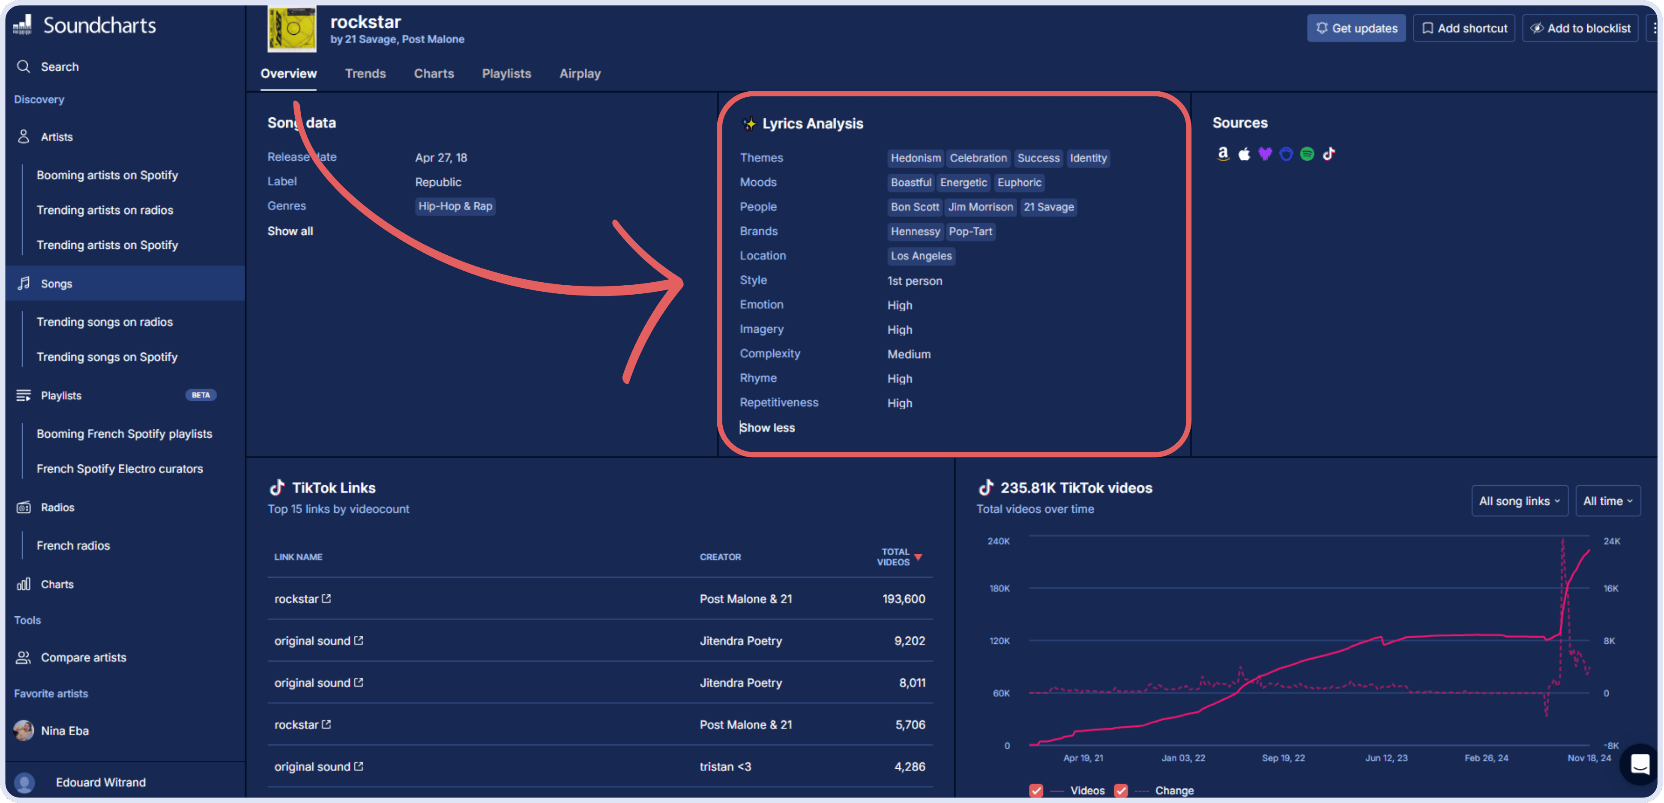Open Nina Eba's favorite artist profile
1664x803 pixels.
[65, 730]
